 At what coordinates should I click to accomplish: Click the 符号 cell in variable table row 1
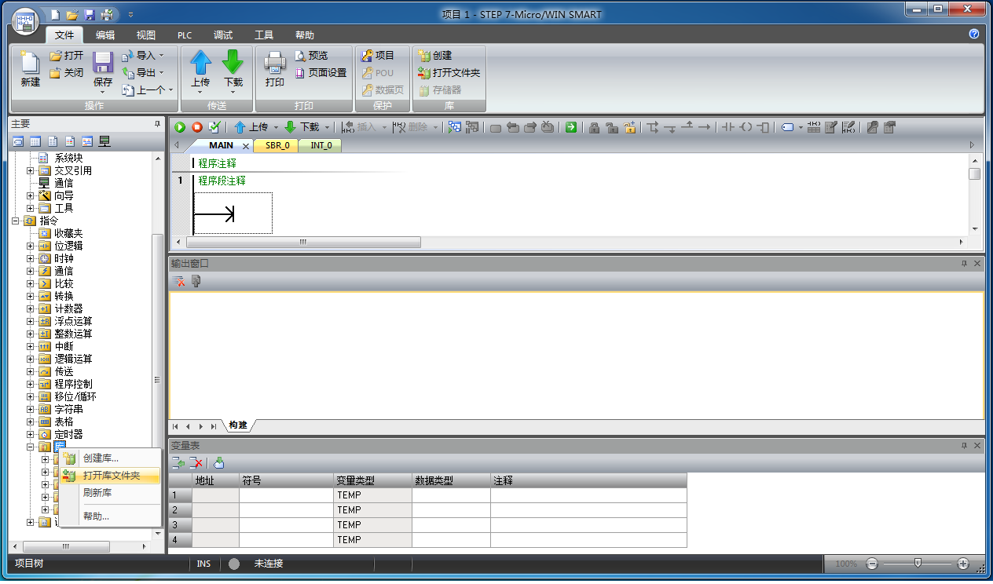[x=286, y=495]
